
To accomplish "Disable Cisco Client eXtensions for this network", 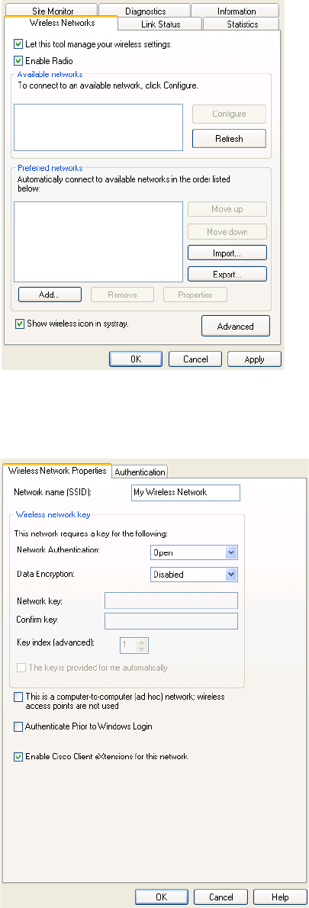I will coord(19,756).
